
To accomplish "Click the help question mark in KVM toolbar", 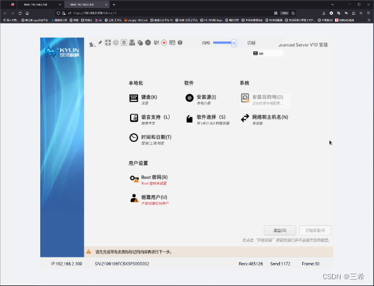I will [x=180, y=43].
